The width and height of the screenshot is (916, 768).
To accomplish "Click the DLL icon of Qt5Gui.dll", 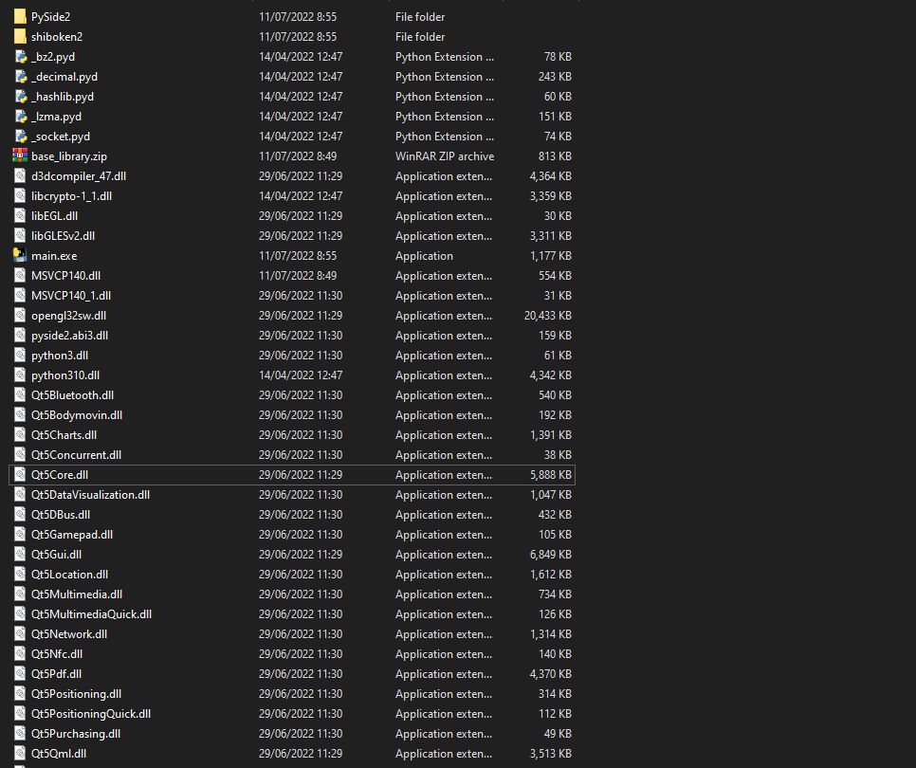I will [21, 555].
